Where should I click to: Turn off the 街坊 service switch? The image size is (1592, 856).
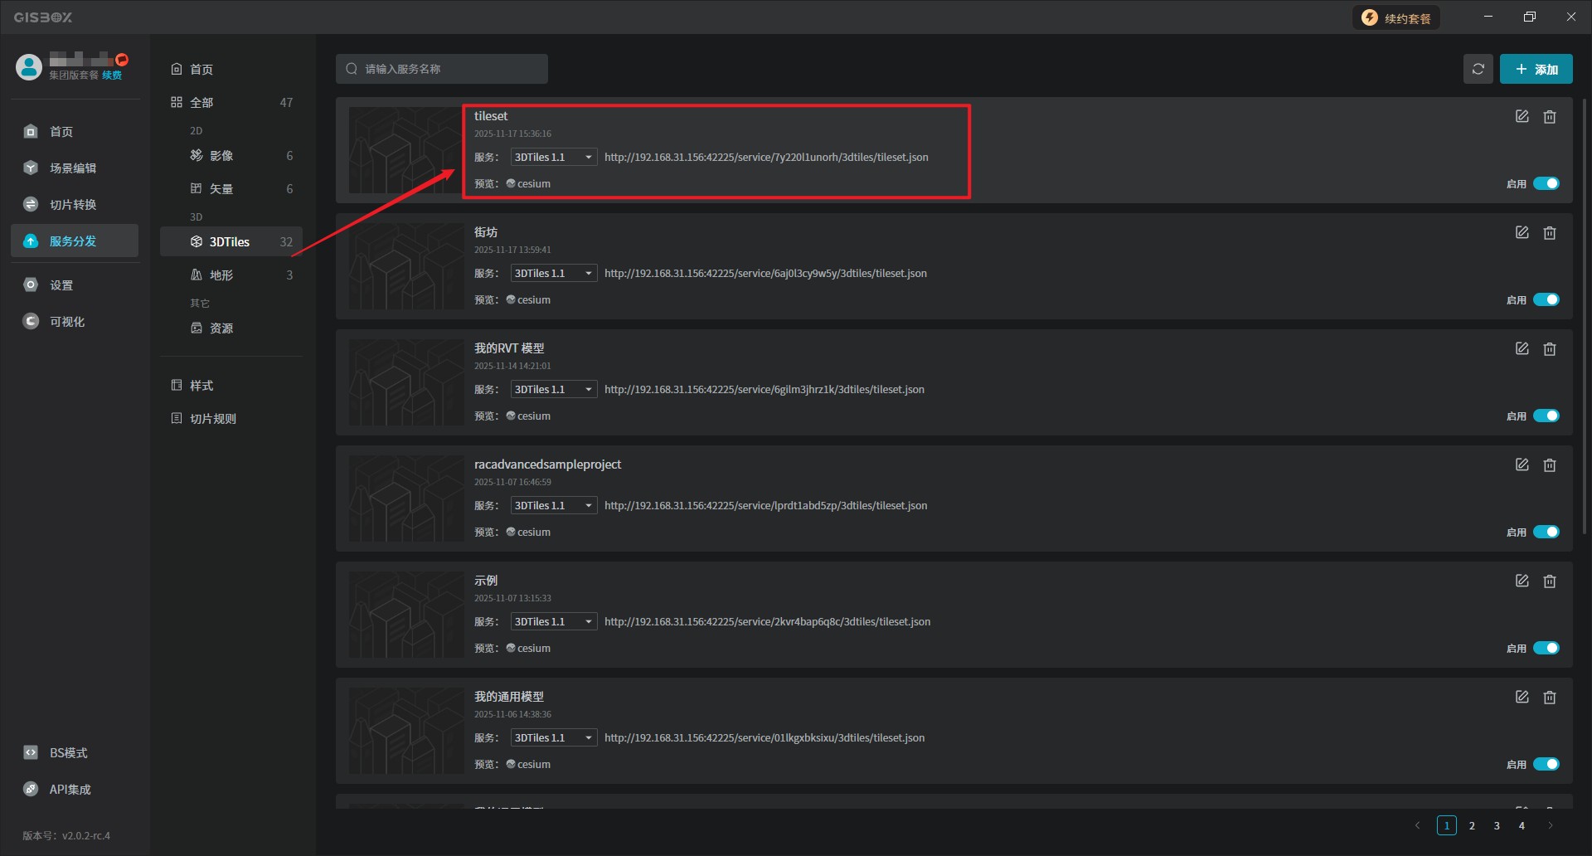pos(1546,299)
